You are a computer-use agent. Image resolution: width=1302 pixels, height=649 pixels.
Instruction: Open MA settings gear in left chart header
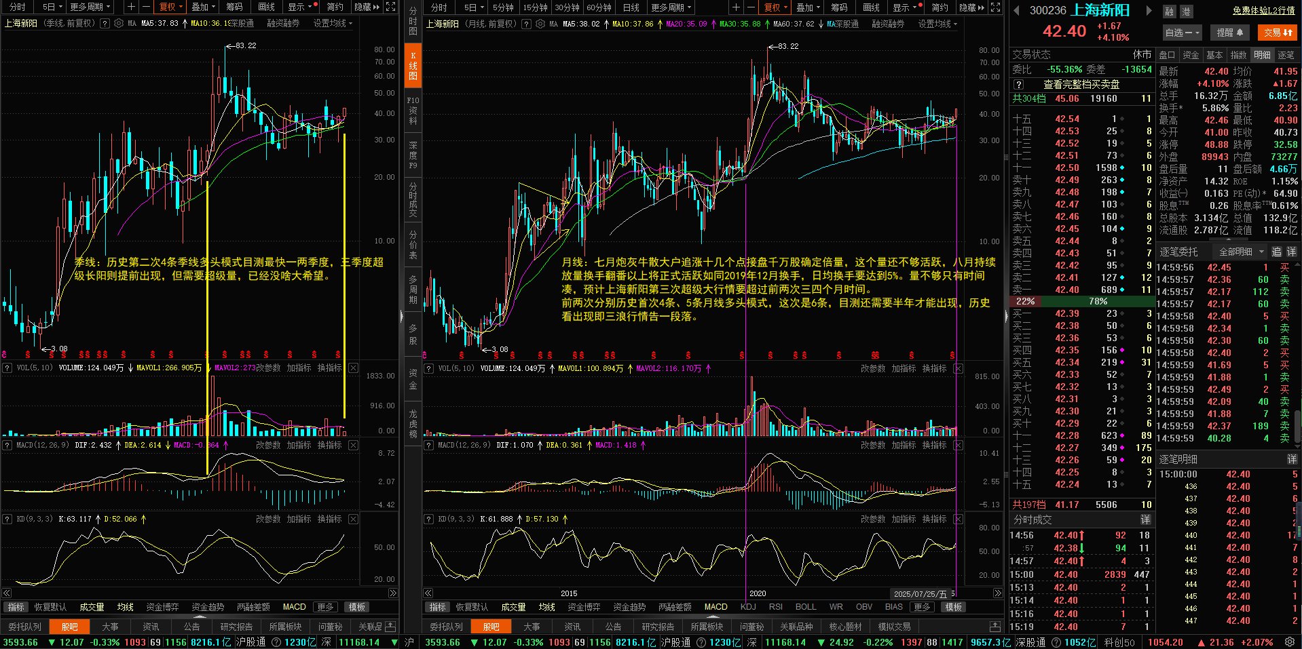pos(119,23)
